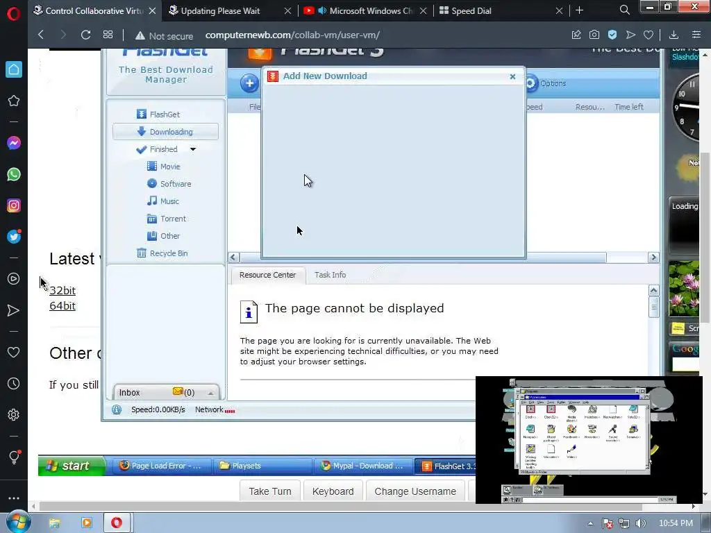Open WhatsApp in Opera sidebar
The image size is (711, 533).
click(14, 174)
